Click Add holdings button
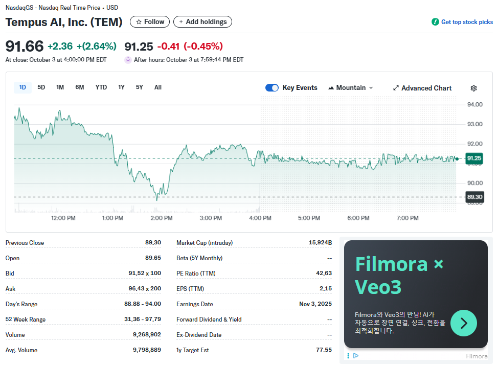The width and height of the screenshot is (498, 365). pos(202,22)
